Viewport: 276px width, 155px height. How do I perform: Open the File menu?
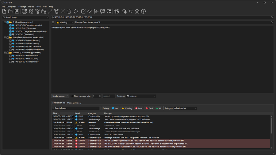pos(3,7)
